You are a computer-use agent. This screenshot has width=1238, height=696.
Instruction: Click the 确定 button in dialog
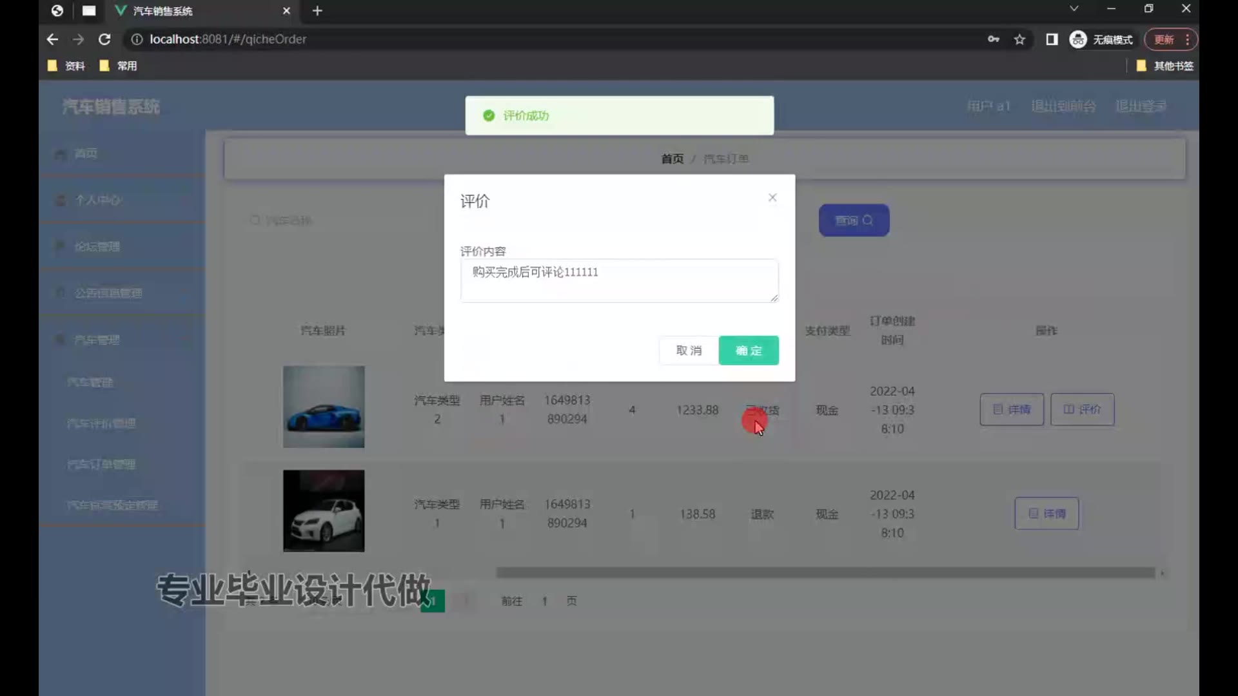pyautogui.click(x=748, y=351)
